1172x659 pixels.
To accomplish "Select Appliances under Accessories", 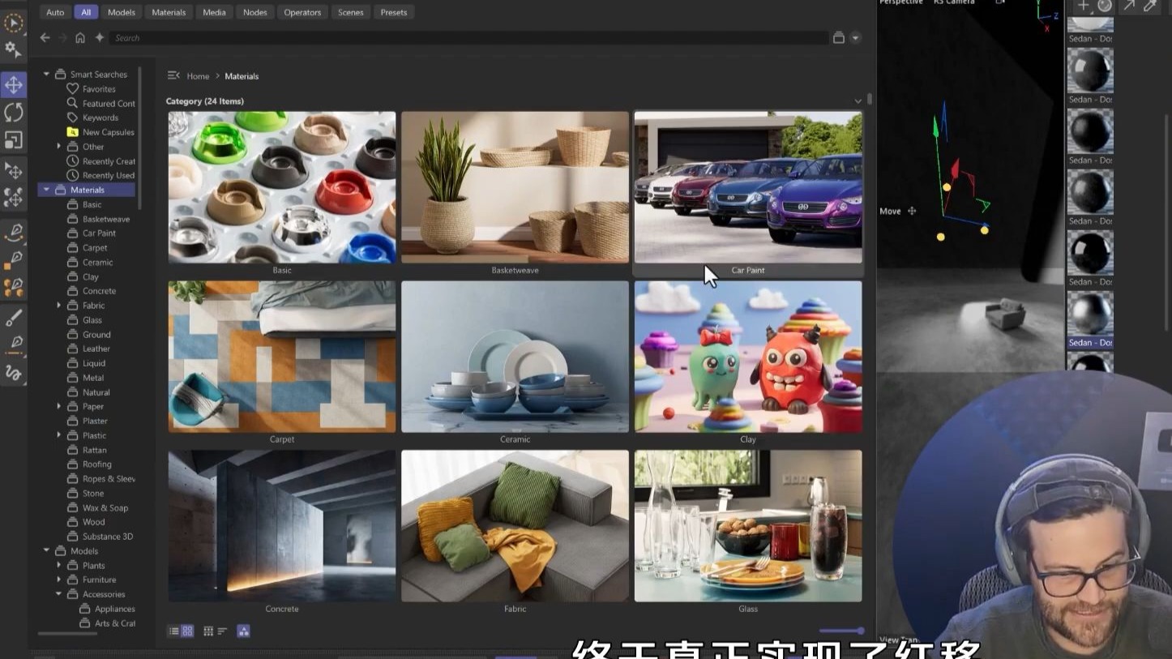I will click(114, 609).
